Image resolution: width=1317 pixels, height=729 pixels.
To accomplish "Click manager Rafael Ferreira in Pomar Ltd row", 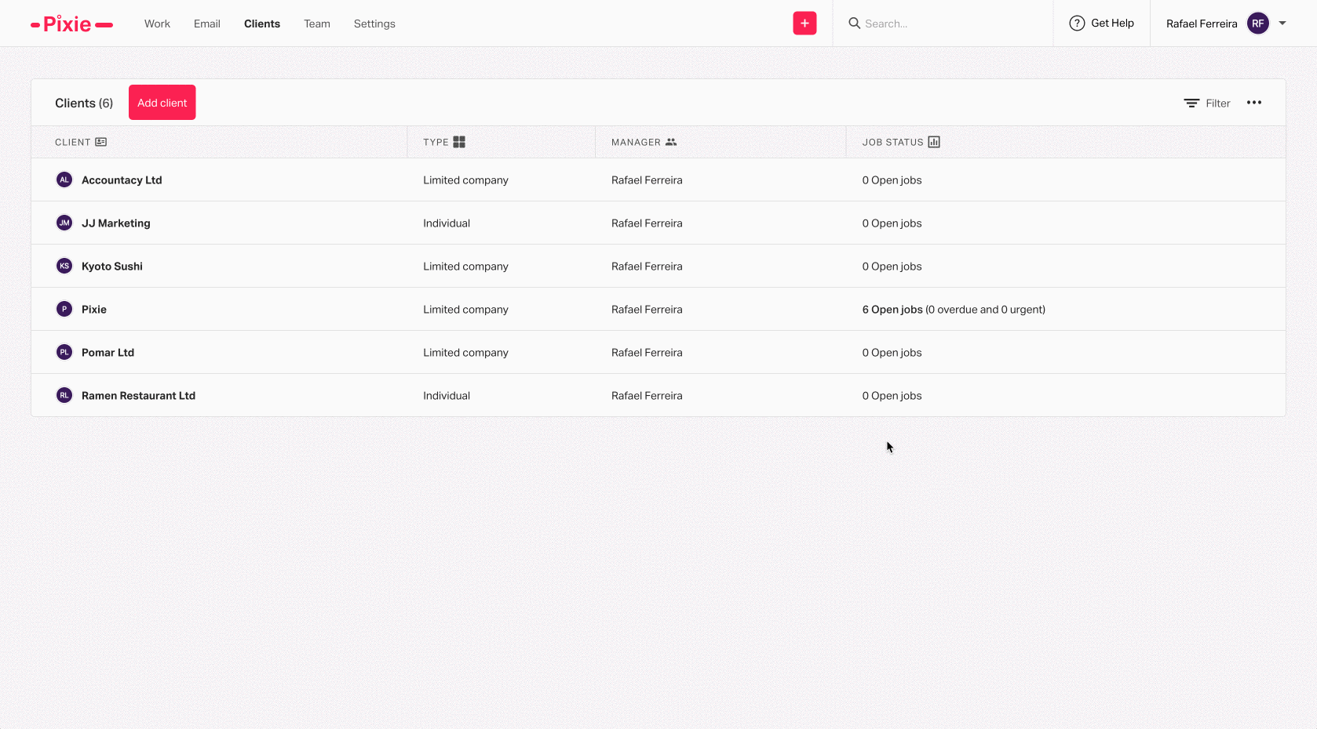I will [x=647, y=353].
